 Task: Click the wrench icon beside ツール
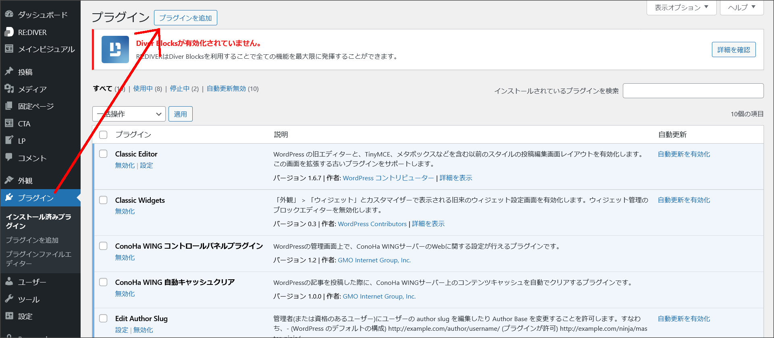pyautogui.click(x=9, y=299)
